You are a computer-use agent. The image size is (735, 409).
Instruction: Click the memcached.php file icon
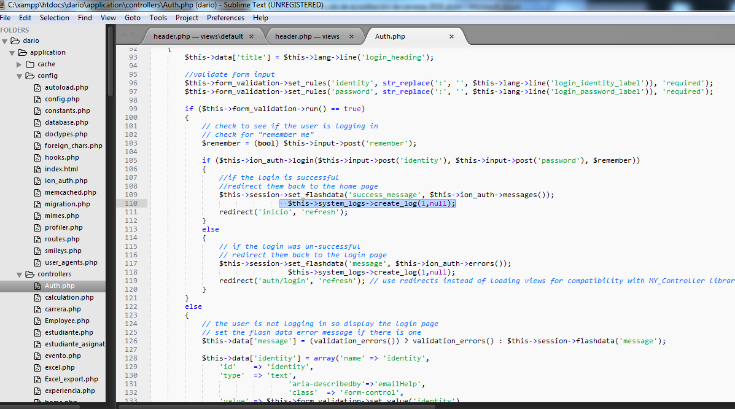pyautogui.click(x=37, y=193)
